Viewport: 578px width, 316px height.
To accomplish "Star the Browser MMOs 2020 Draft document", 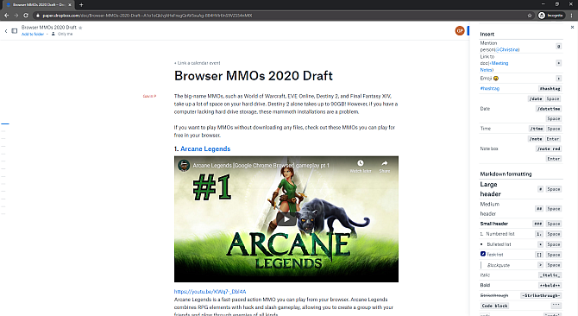I will tap(80, 28).
